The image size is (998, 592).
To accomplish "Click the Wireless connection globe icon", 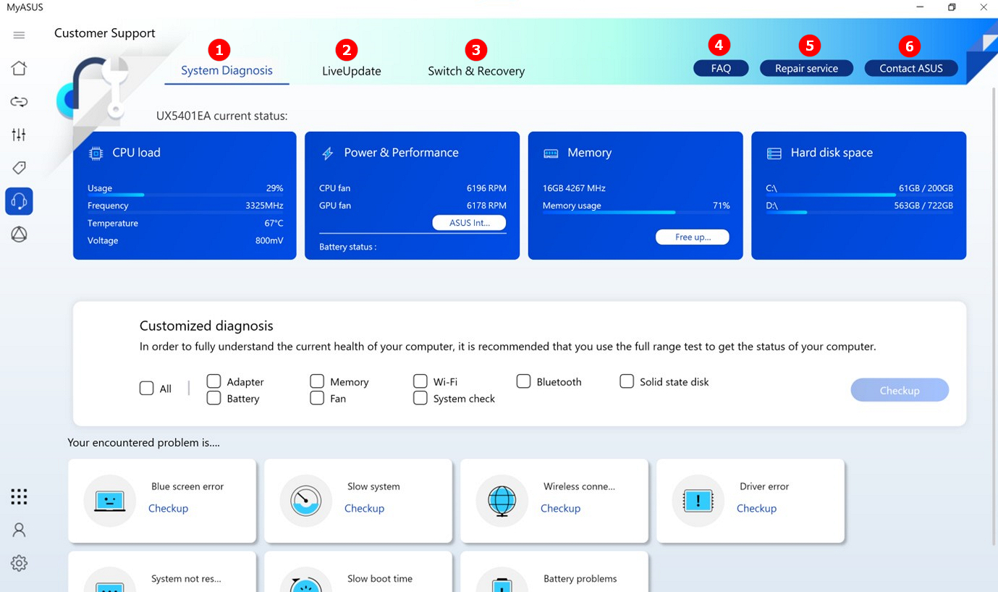I will pos(502,501).
